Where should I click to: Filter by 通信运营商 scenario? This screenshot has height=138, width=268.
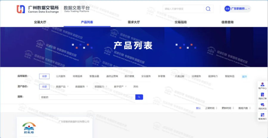[112, 76]
